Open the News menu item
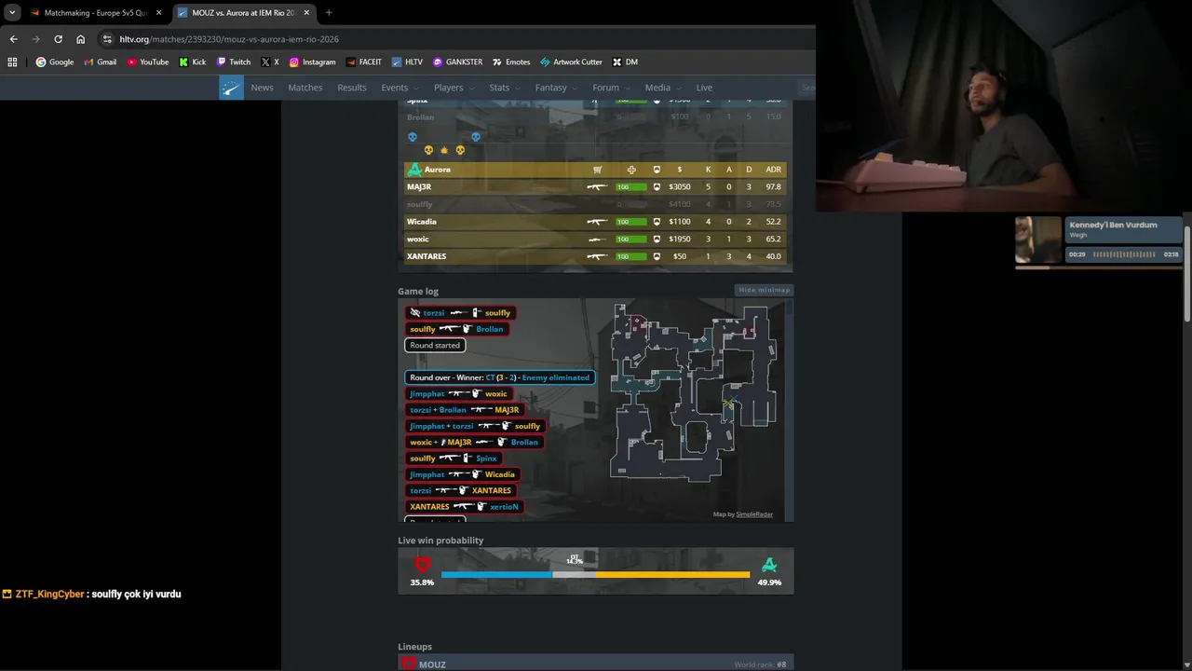Screen dimensions: 1192x671 point(262,88)
